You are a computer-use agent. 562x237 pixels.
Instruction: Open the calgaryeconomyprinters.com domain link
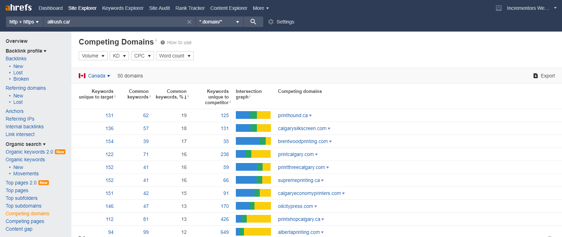coord(309,193)
